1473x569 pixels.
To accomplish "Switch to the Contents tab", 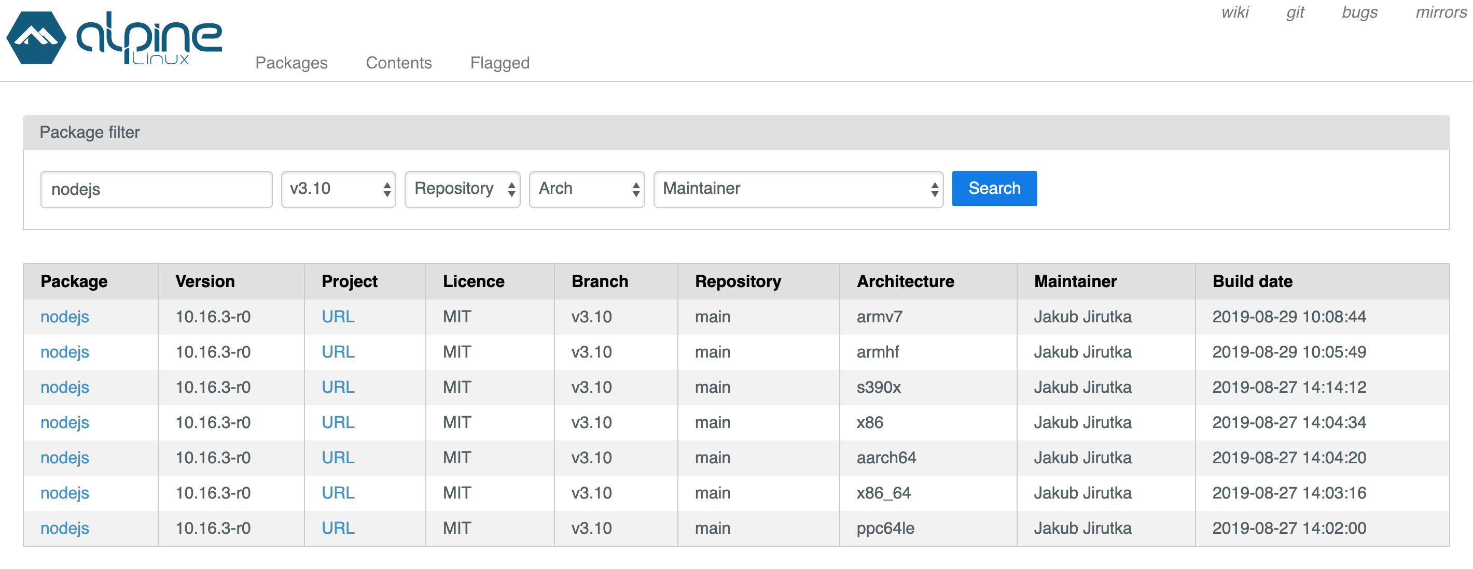I will coord(398,63).
